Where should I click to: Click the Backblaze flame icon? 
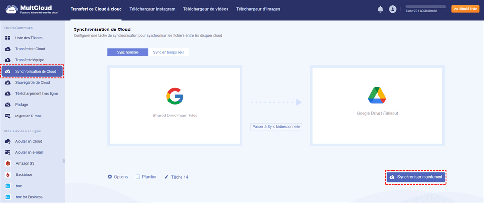(x=8, y=174)
